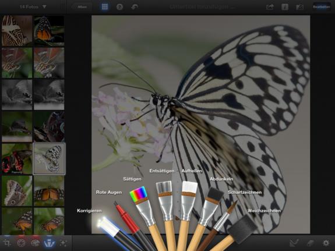Expand the 14 Fotos dropdown

click(x=33, y=7)
